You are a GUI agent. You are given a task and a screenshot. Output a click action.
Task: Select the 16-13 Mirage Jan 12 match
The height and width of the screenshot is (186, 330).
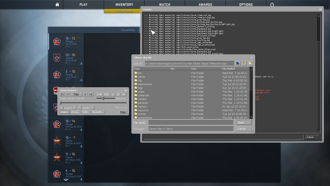pos(66,41)
